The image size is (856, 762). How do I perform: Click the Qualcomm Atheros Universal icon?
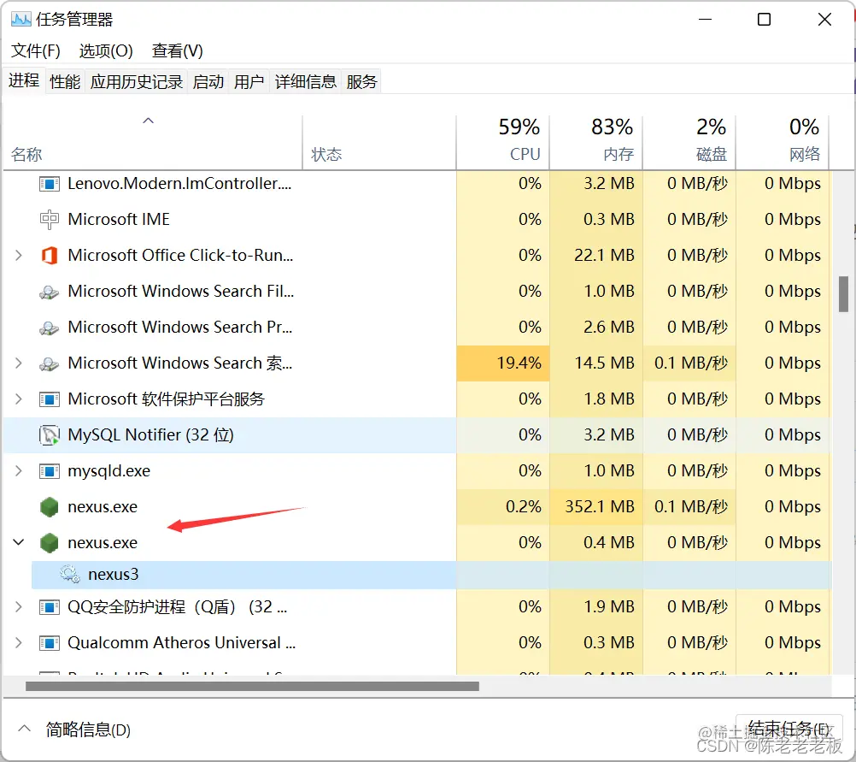50,643
